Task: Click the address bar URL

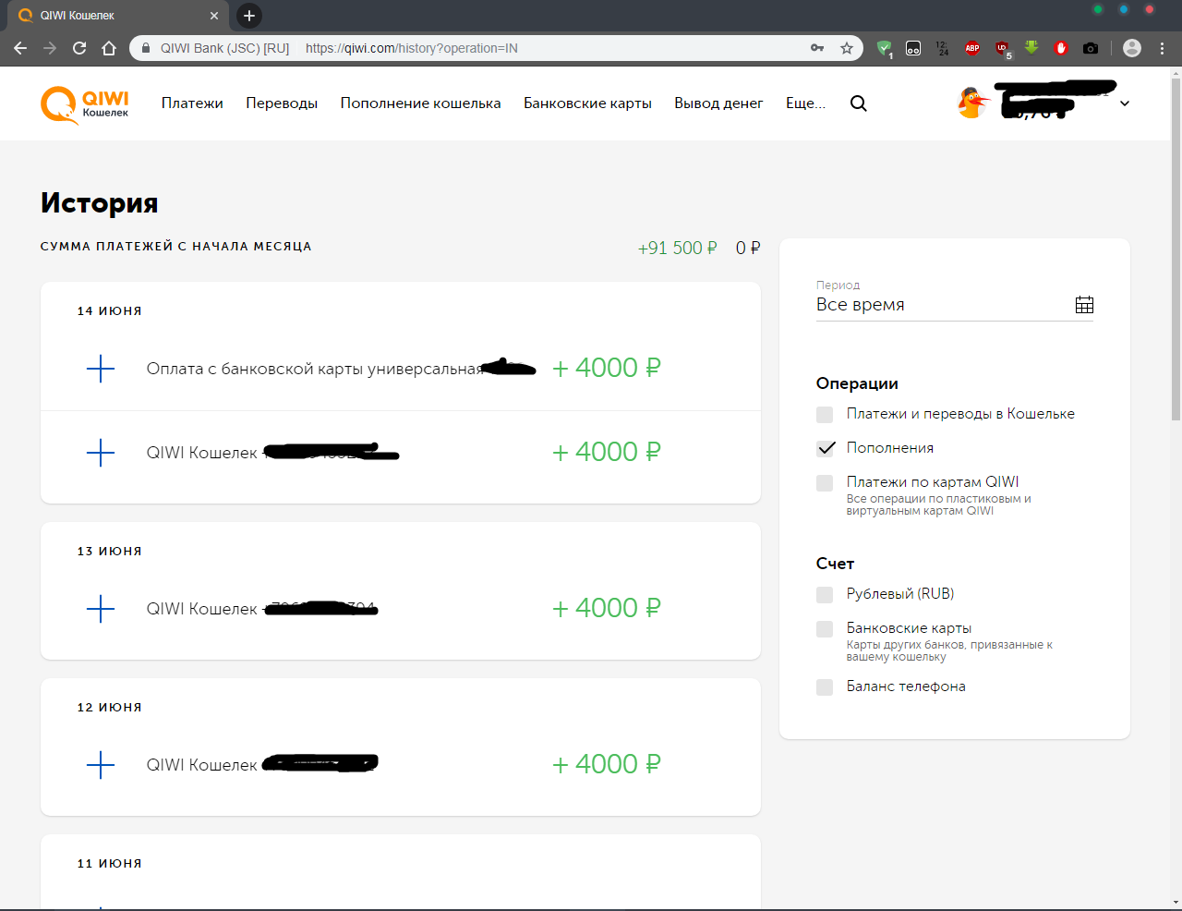Action: pyautogui.click(x=412, y=48)
